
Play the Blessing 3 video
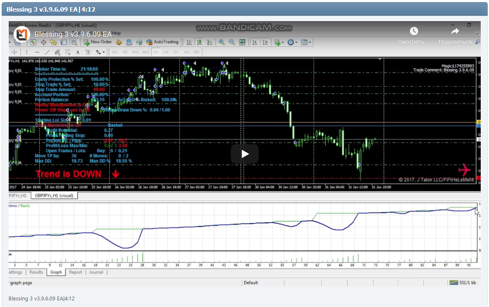(244, 154)
